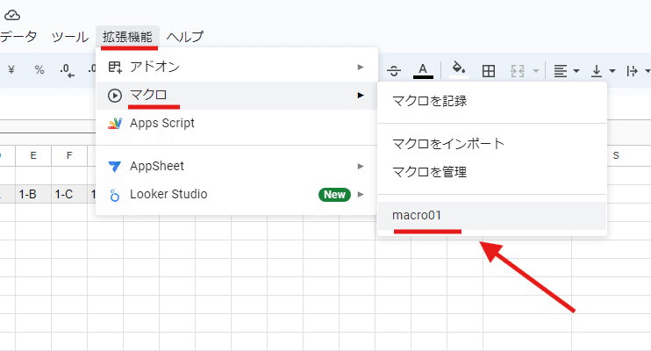Select cell containing 1-B
This screenshot has height=351, width=651.
pyautogui.click(x=33, y=194)
